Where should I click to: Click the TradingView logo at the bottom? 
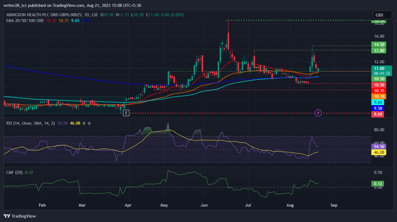(20, 216)
